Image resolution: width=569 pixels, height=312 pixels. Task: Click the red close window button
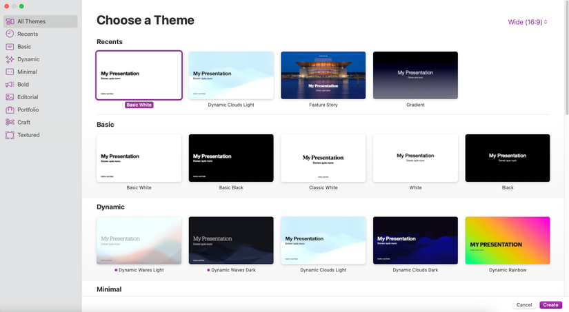point(6,6)
